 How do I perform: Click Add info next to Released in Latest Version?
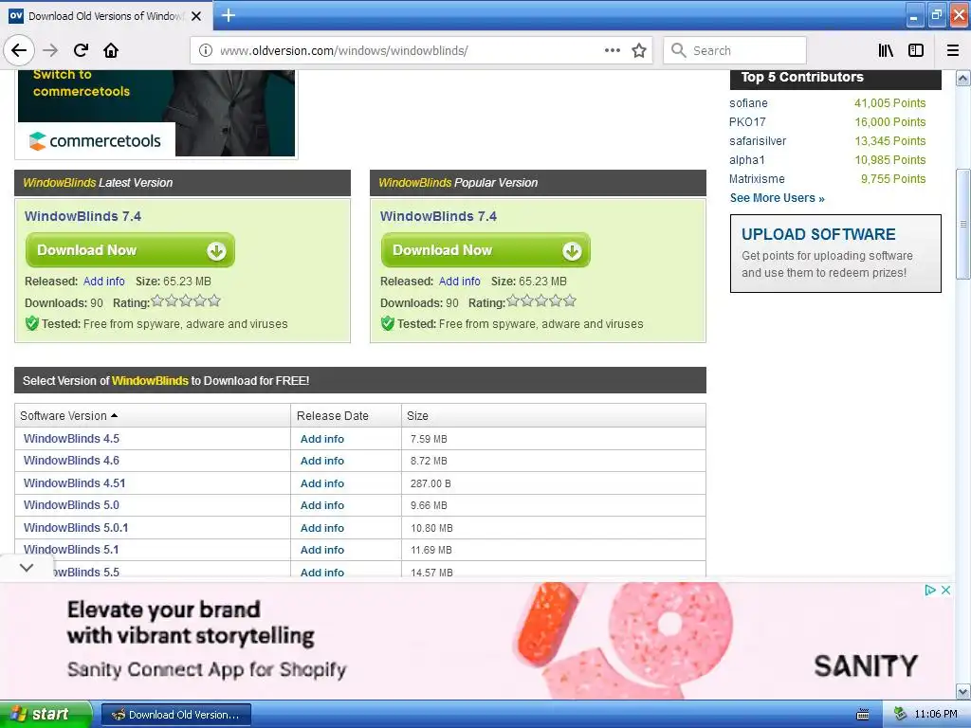104,281
